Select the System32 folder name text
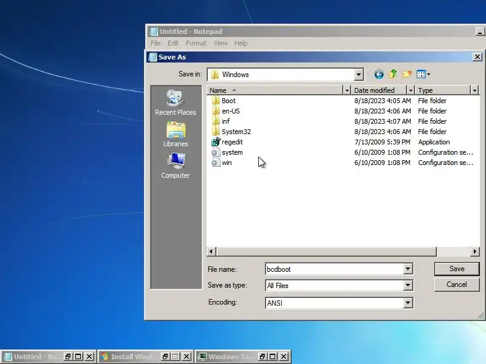Screen dimensions: 486x364 236,132
